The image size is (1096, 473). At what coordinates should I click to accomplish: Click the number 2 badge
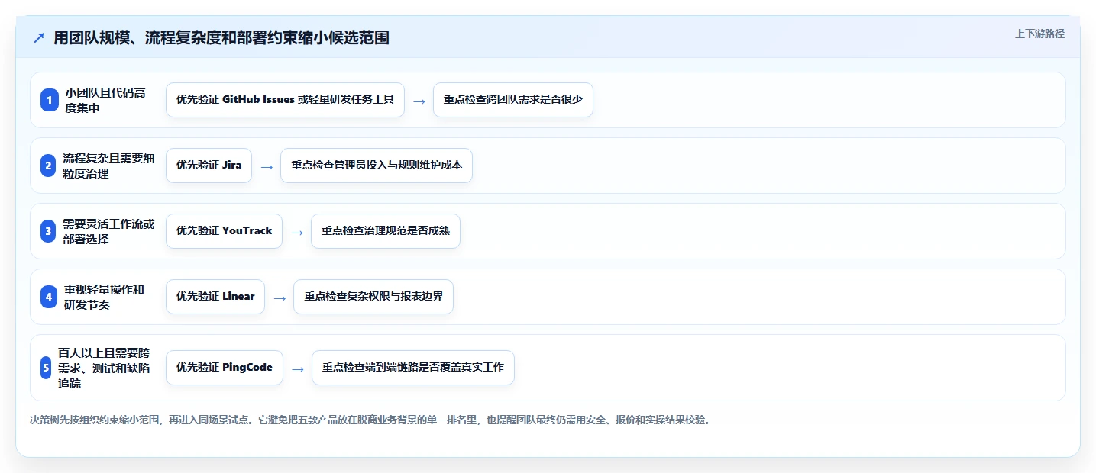pyautogui.click(x=48, y=166)
